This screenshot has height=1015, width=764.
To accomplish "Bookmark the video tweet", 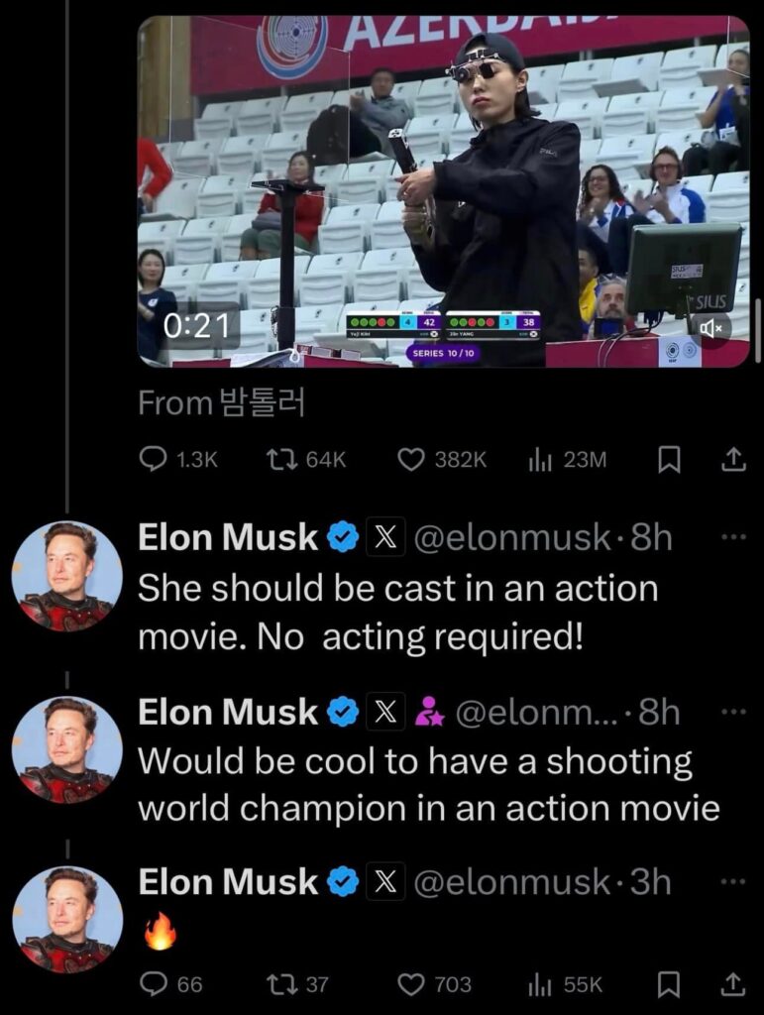I will (670, 459).
